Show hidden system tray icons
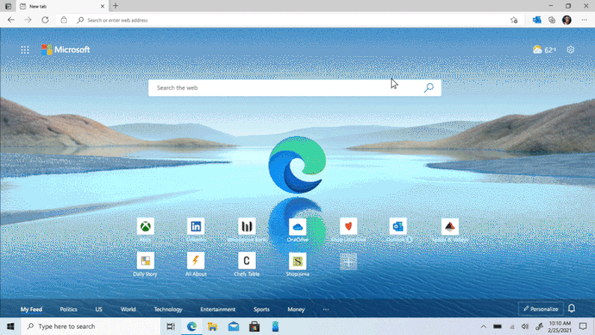The image size is (595, 335). [484, 326]
